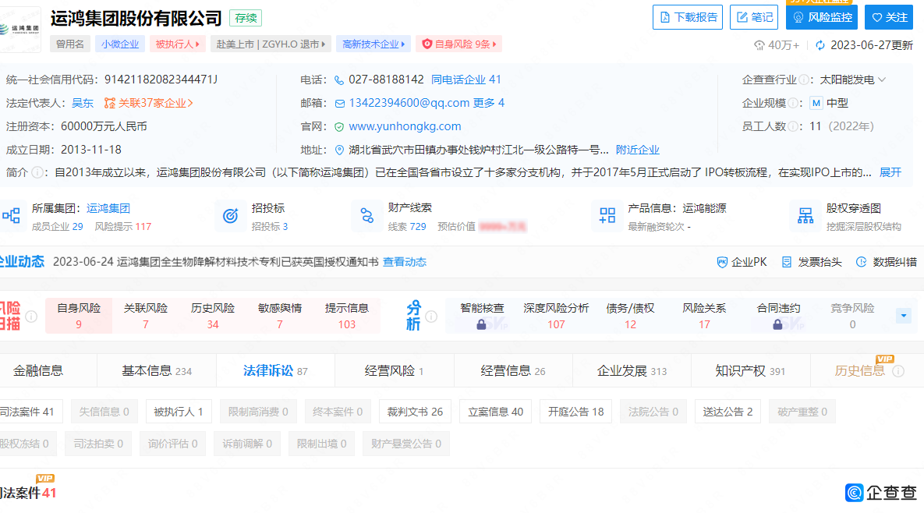Open the www.yunhongkg.com website link
This screenshot has height=513, width=924.
pos(405,126)
